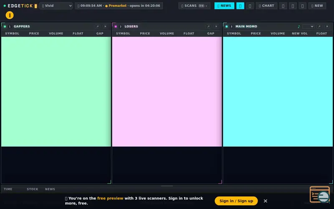Sort Gappers by FLOAT column

(78, 33)
